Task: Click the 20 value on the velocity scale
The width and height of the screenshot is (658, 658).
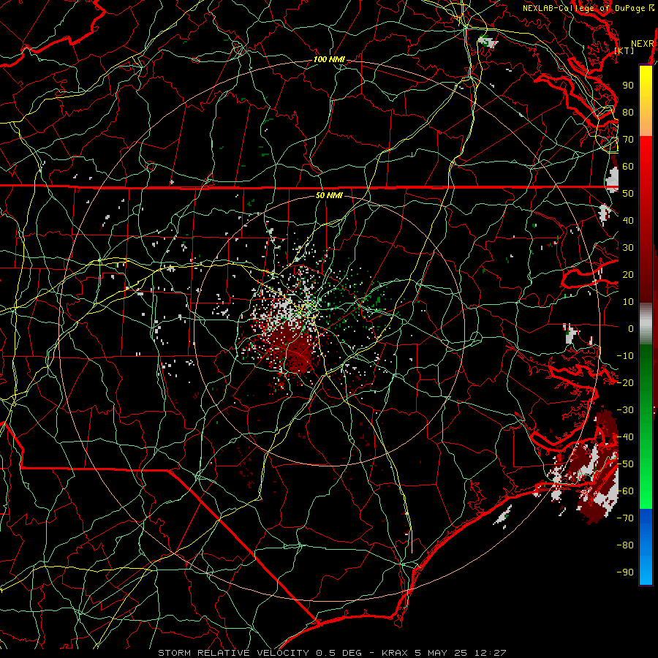Action: [x=628, y=274]
